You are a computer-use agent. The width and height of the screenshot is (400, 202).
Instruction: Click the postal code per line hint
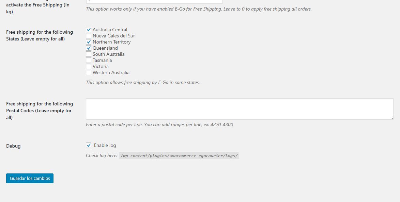pos(159,124)
